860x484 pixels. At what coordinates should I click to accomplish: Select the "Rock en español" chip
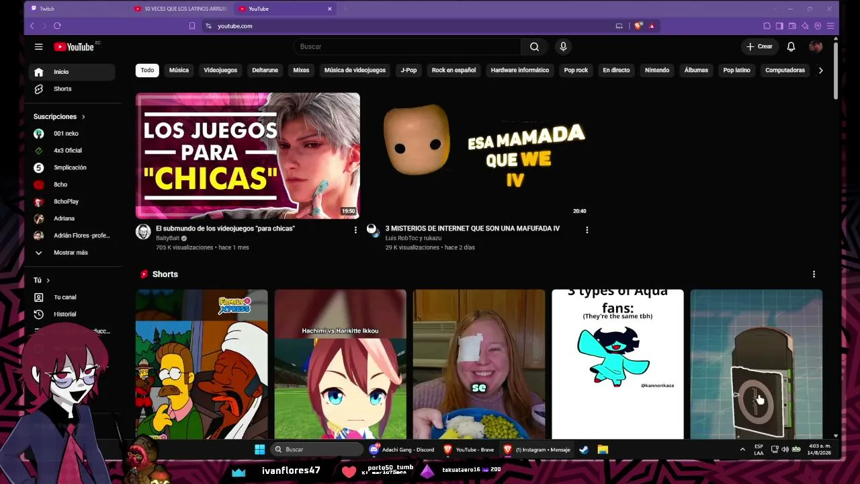[x=454, y=70]
